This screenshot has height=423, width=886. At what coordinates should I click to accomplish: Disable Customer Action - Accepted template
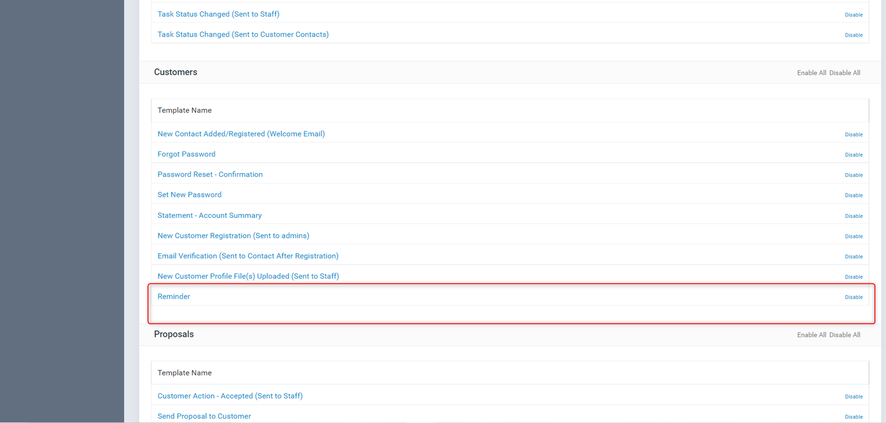(853, 397)
